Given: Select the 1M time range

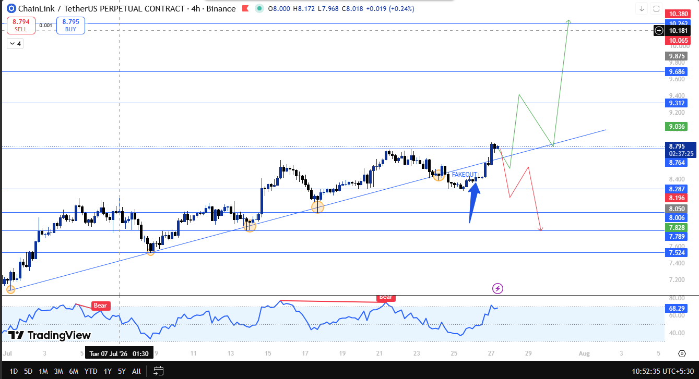Looking at the screenshot, I should click(43, 371).
